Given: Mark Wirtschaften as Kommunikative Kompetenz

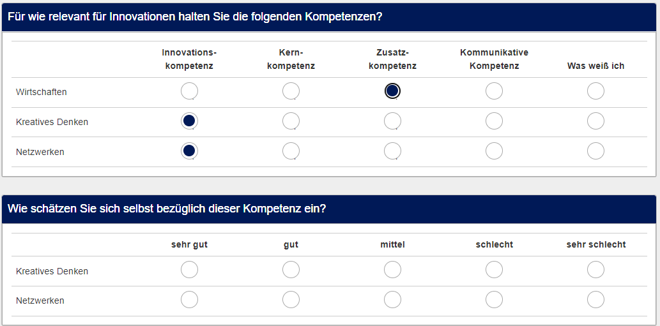Looking at the screenshot, I should [x=494, y=91].
